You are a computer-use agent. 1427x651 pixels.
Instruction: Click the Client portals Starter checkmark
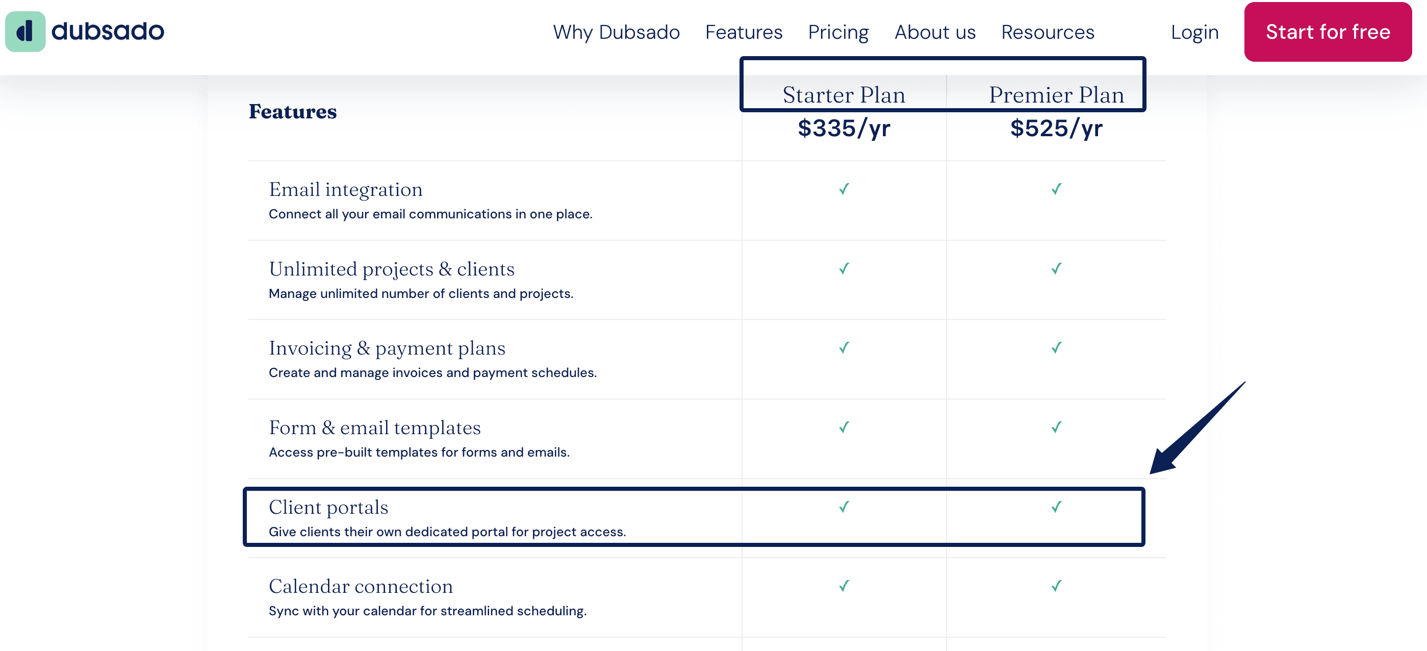pos(844,507)
